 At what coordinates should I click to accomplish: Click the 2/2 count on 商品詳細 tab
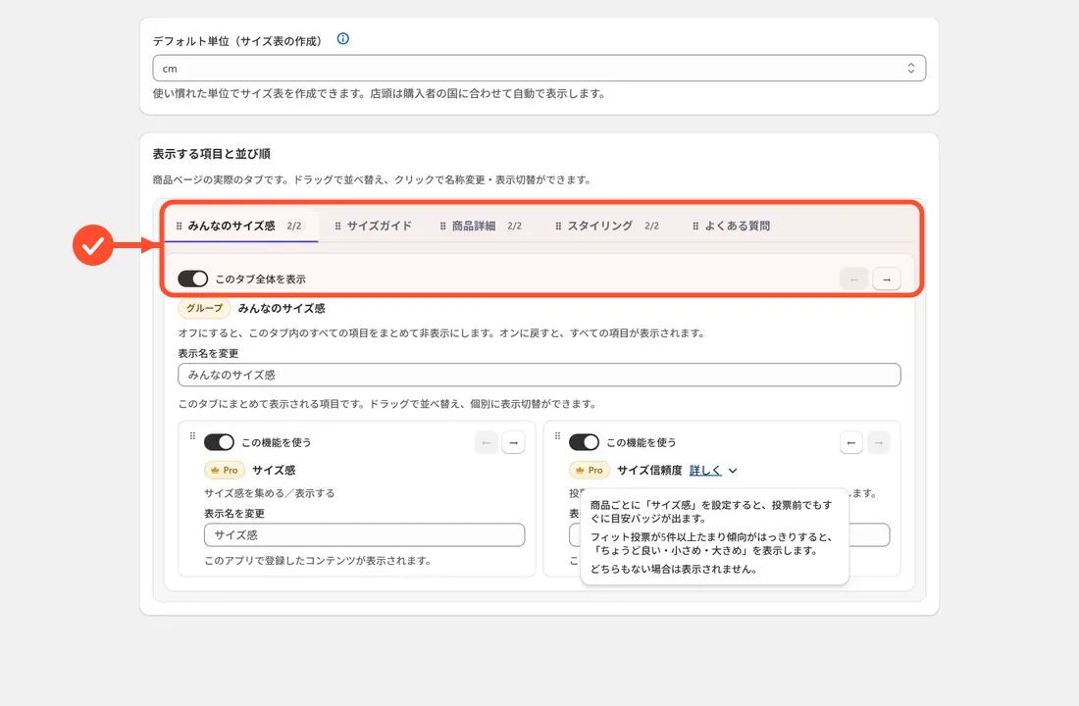[x=515, y=226]
